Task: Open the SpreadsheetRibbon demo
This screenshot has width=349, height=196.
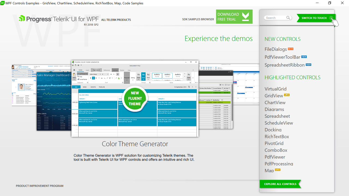Action: tap(285, 65)
